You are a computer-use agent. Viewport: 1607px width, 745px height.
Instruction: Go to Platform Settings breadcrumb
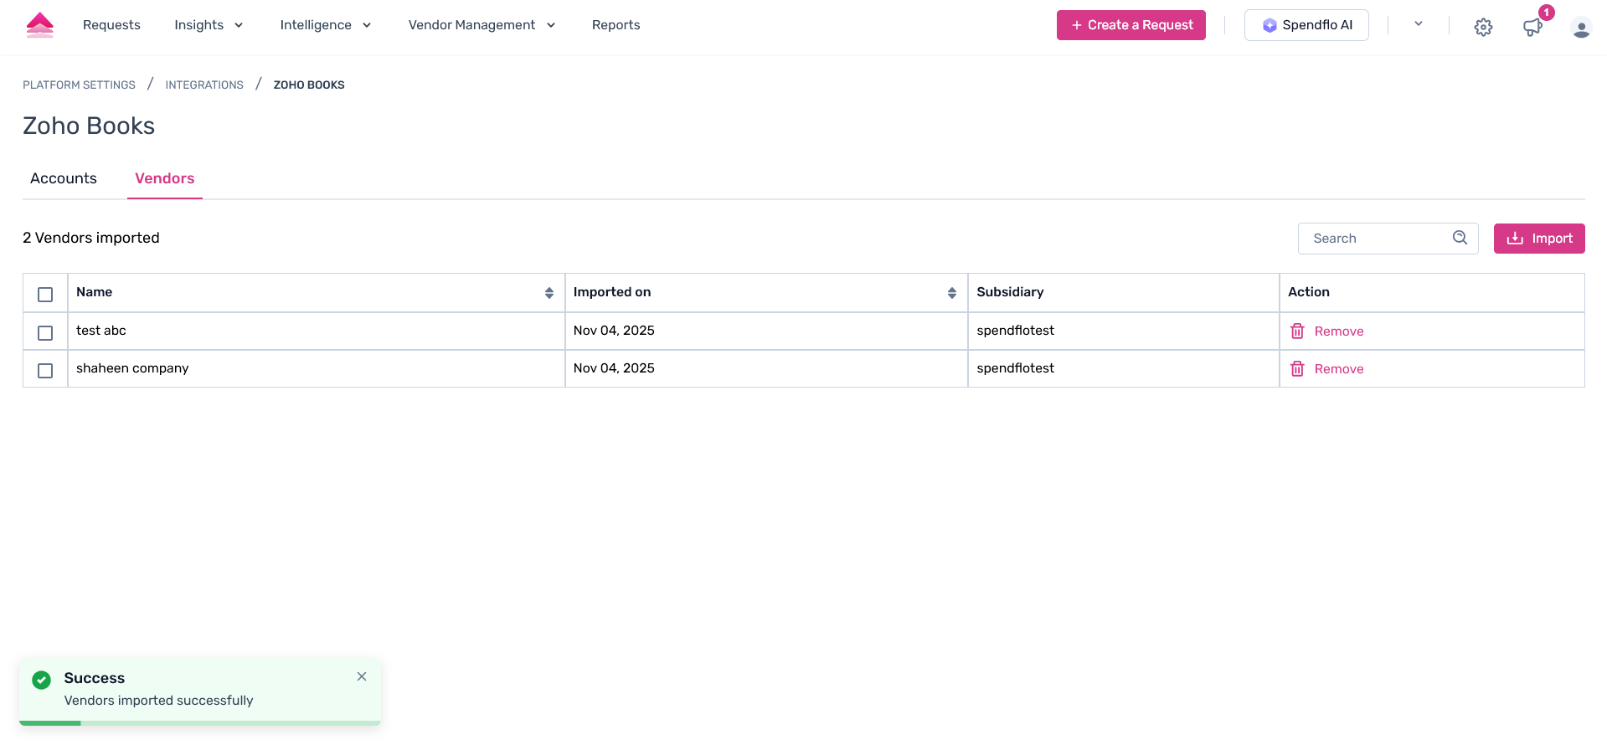coord(79,85)
